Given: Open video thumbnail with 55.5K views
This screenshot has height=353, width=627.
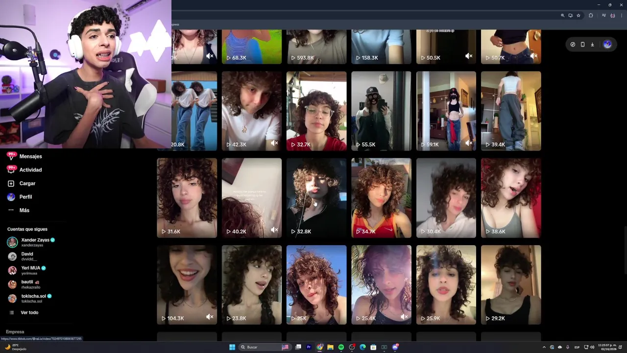Looking at the screenshot, I should point(381,111).
